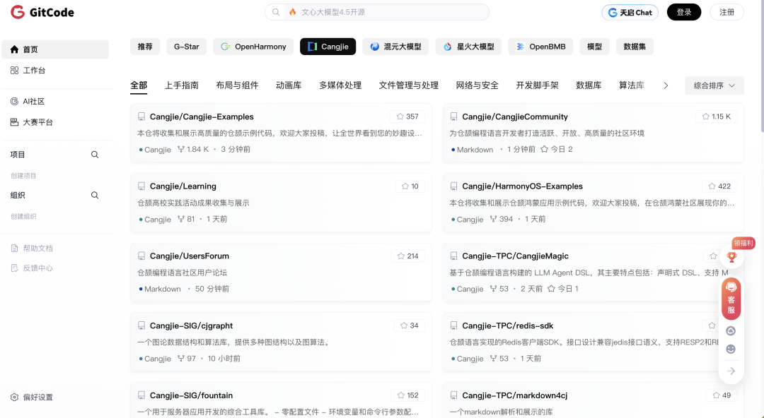Image resolution: width=764 pixels, height=418 pixels.
Task: Select the Cangjie category chip
Action: [x=328, y=47]
